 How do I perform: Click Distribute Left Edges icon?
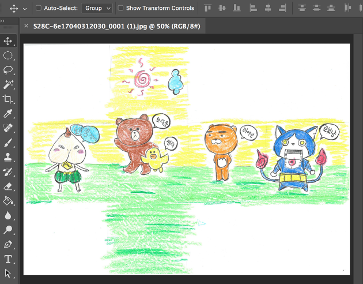click(x=347, y=8)
